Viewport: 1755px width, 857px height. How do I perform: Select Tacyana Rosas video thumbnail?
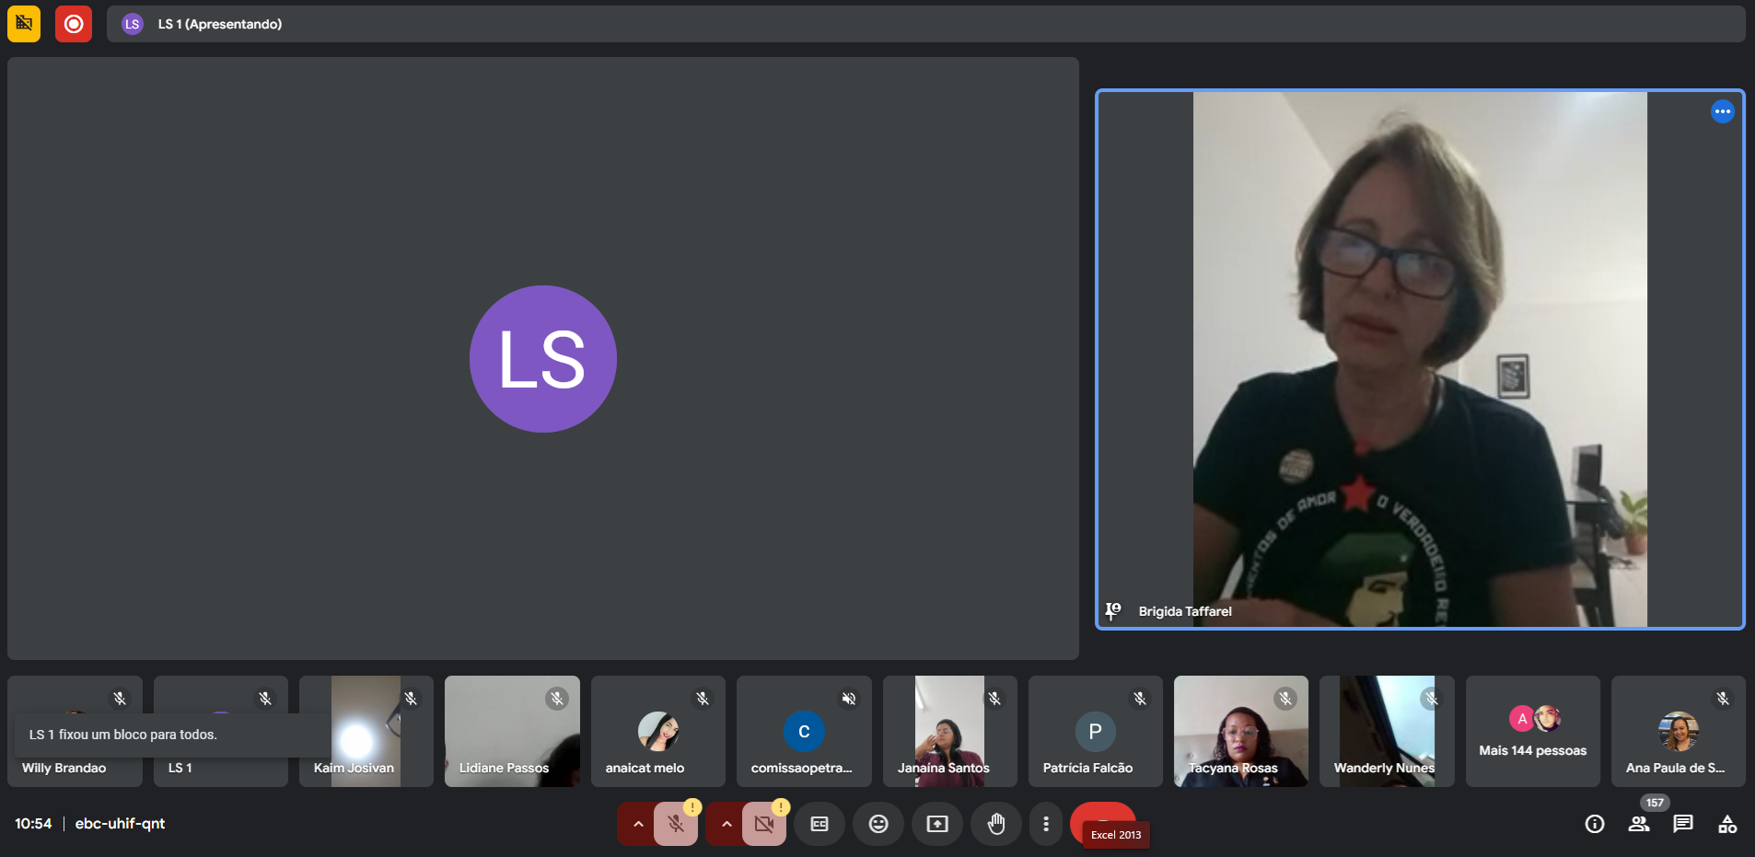coord(1240,732)
